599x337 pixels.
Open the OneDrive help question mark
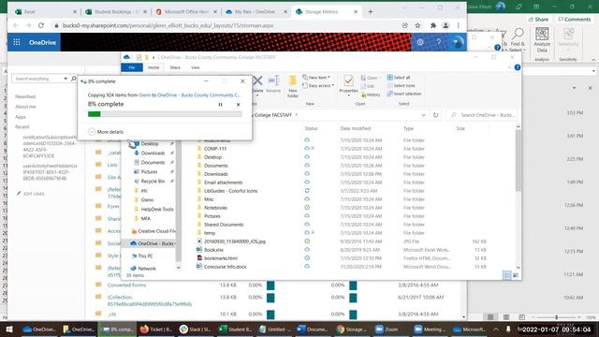[x=439, y=42]
